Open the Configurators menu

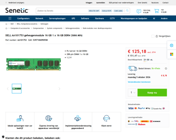click(23, 18)
